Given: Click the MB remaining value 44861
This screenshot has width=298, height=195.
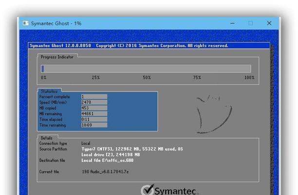Looking at the screenshot, I should pos(94,114).
